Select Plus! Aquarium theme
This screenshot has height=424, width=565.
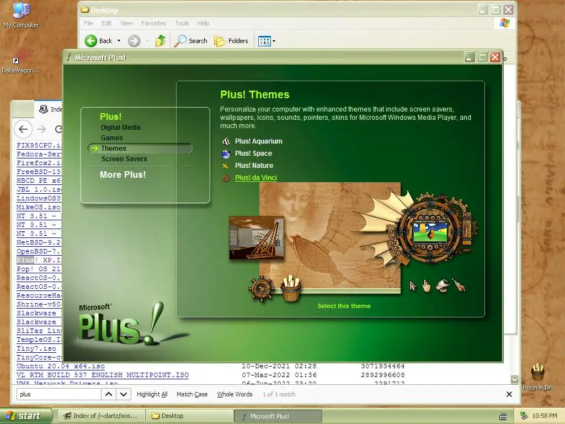click(x=258, y=141)
